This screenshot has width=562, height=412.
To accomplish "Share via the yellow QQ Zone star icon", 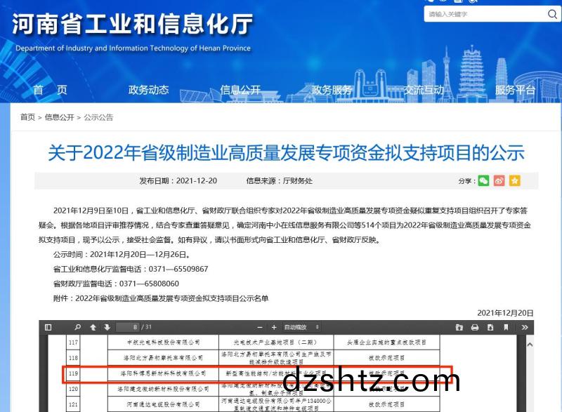I will pos(515,180).
